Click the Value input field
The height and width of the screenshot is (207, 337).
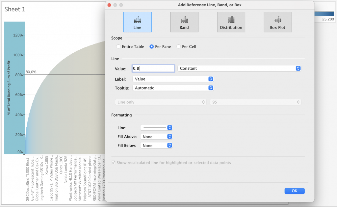tap(153, 68)
